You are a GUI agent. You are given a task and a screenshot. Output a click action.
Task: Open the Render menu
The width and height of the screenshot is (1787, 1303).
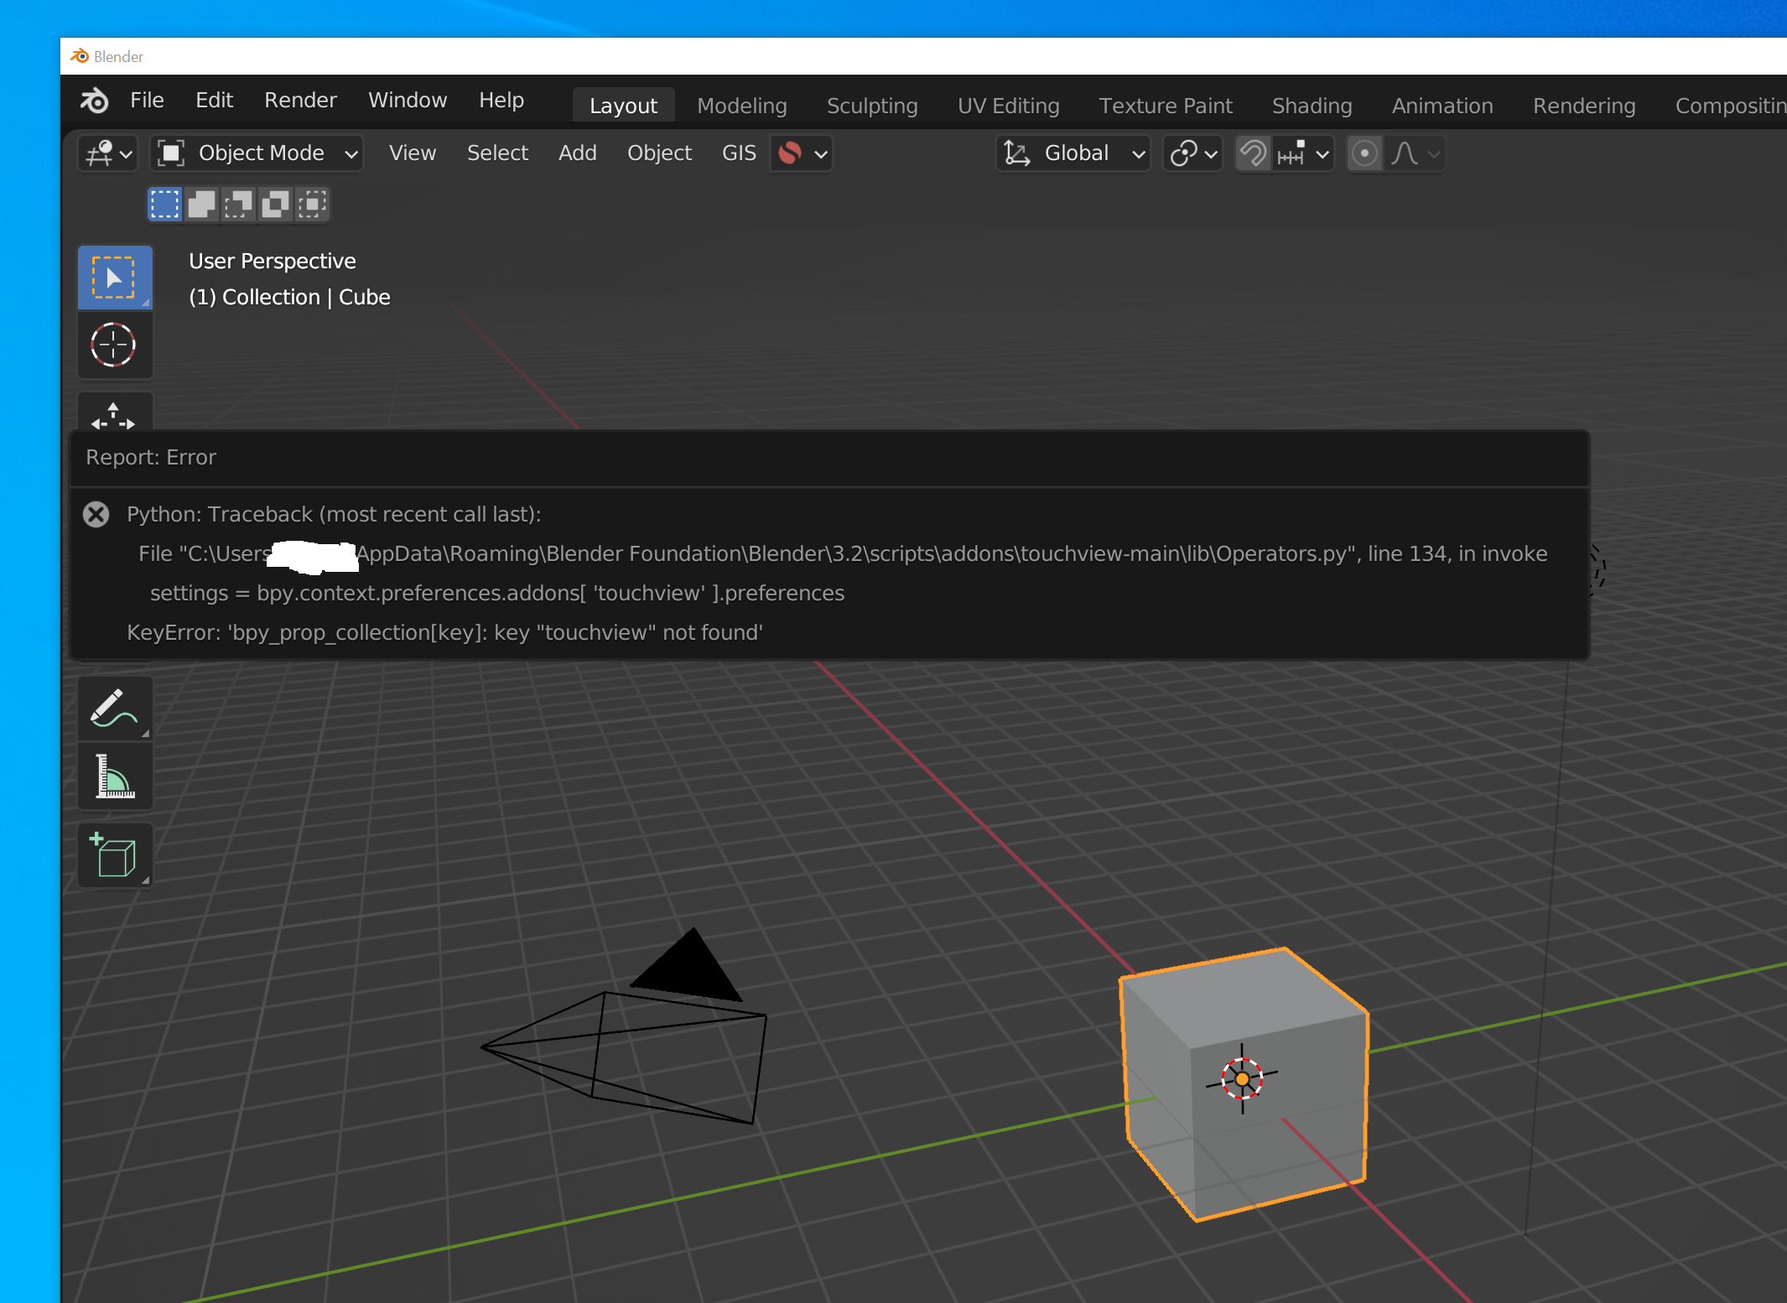(300, 100)
